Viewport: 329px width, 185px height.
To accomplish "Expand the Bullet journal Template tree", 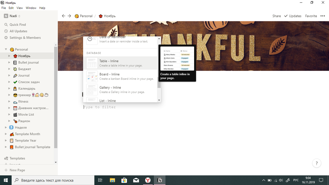I will [x=6, y=147].
